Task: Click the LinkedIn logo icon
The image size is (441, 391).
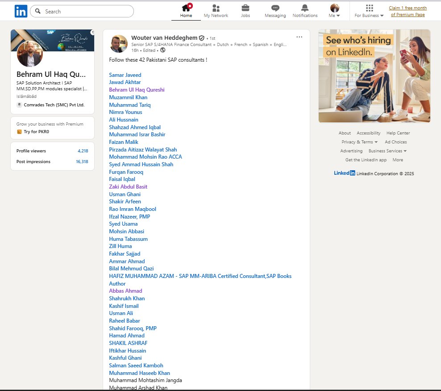Action: point(21,11)
